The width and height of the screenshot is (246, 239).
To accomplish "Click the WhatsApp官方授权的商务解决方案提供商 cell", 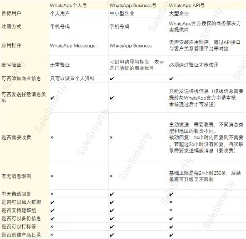I will 205,27.
